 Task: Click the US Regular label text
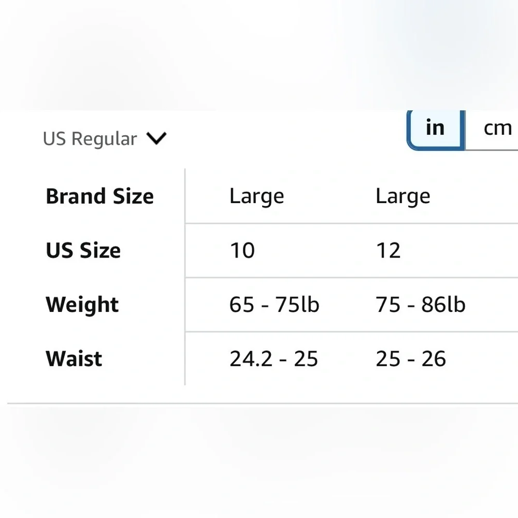pyautogui.click(x=90, y=139)
